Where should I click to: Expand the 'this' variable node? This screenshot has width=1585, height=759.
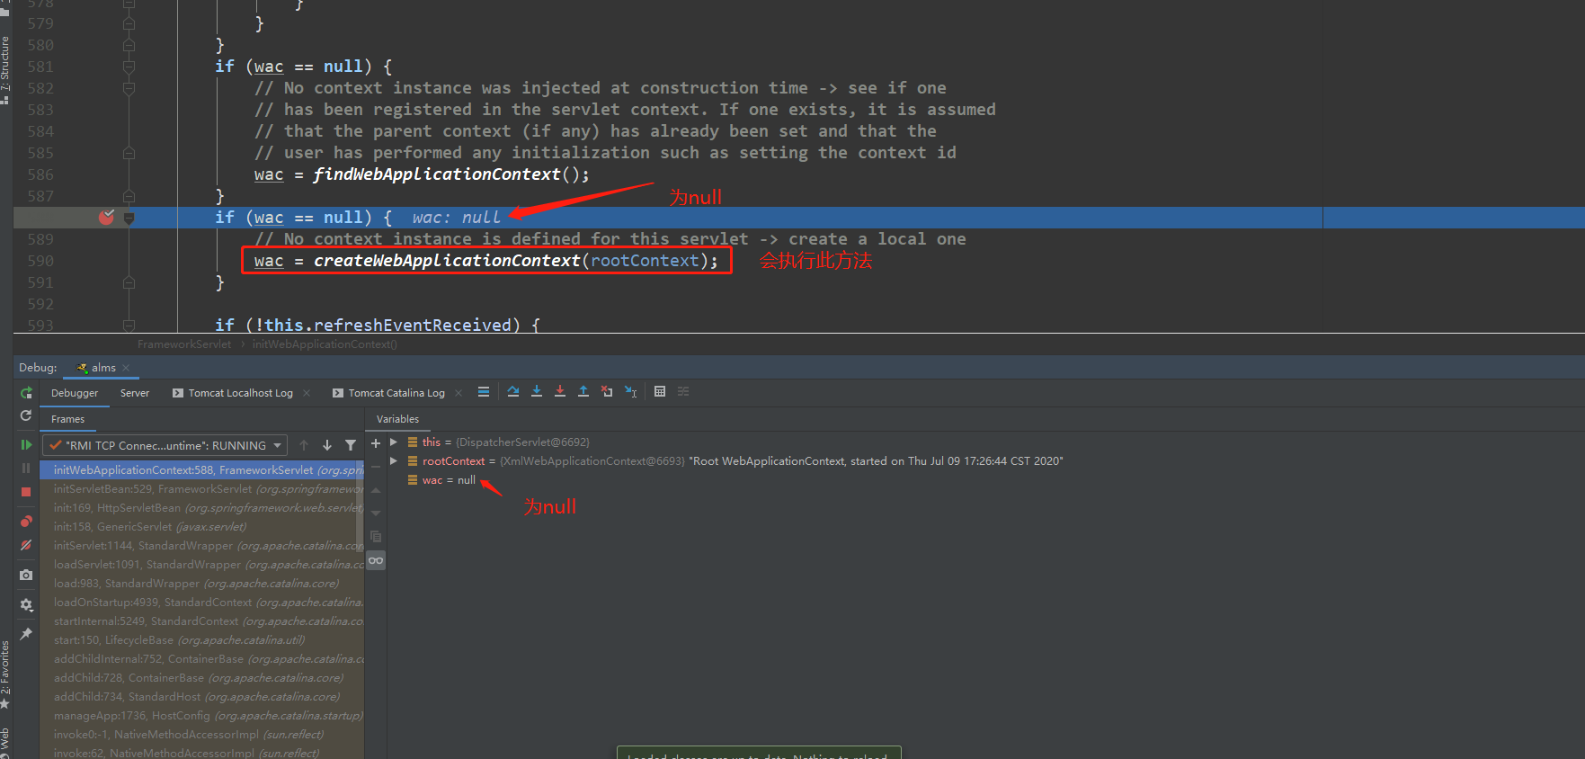tap(394, 442)
